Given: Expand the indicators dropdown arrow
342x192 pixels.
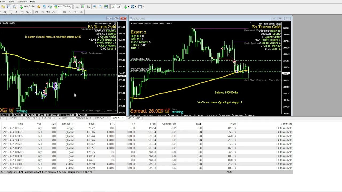Looking at the screenshot, I should [128, 6].
